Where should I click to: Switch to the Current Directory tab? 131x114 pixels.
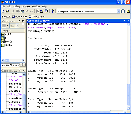pyautogui.click(x=10, y=65)
